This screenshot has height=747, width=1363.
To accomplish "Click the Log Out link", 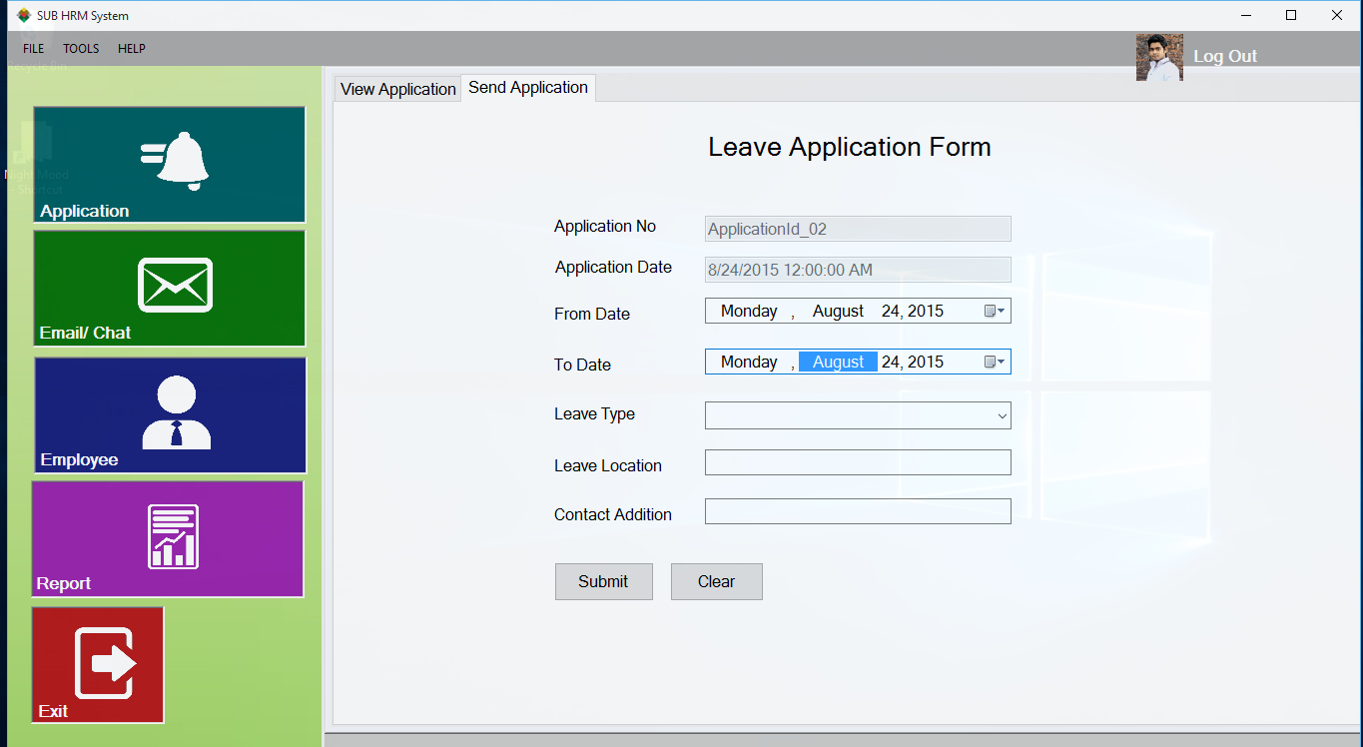I will click(x=1224, y=56).
